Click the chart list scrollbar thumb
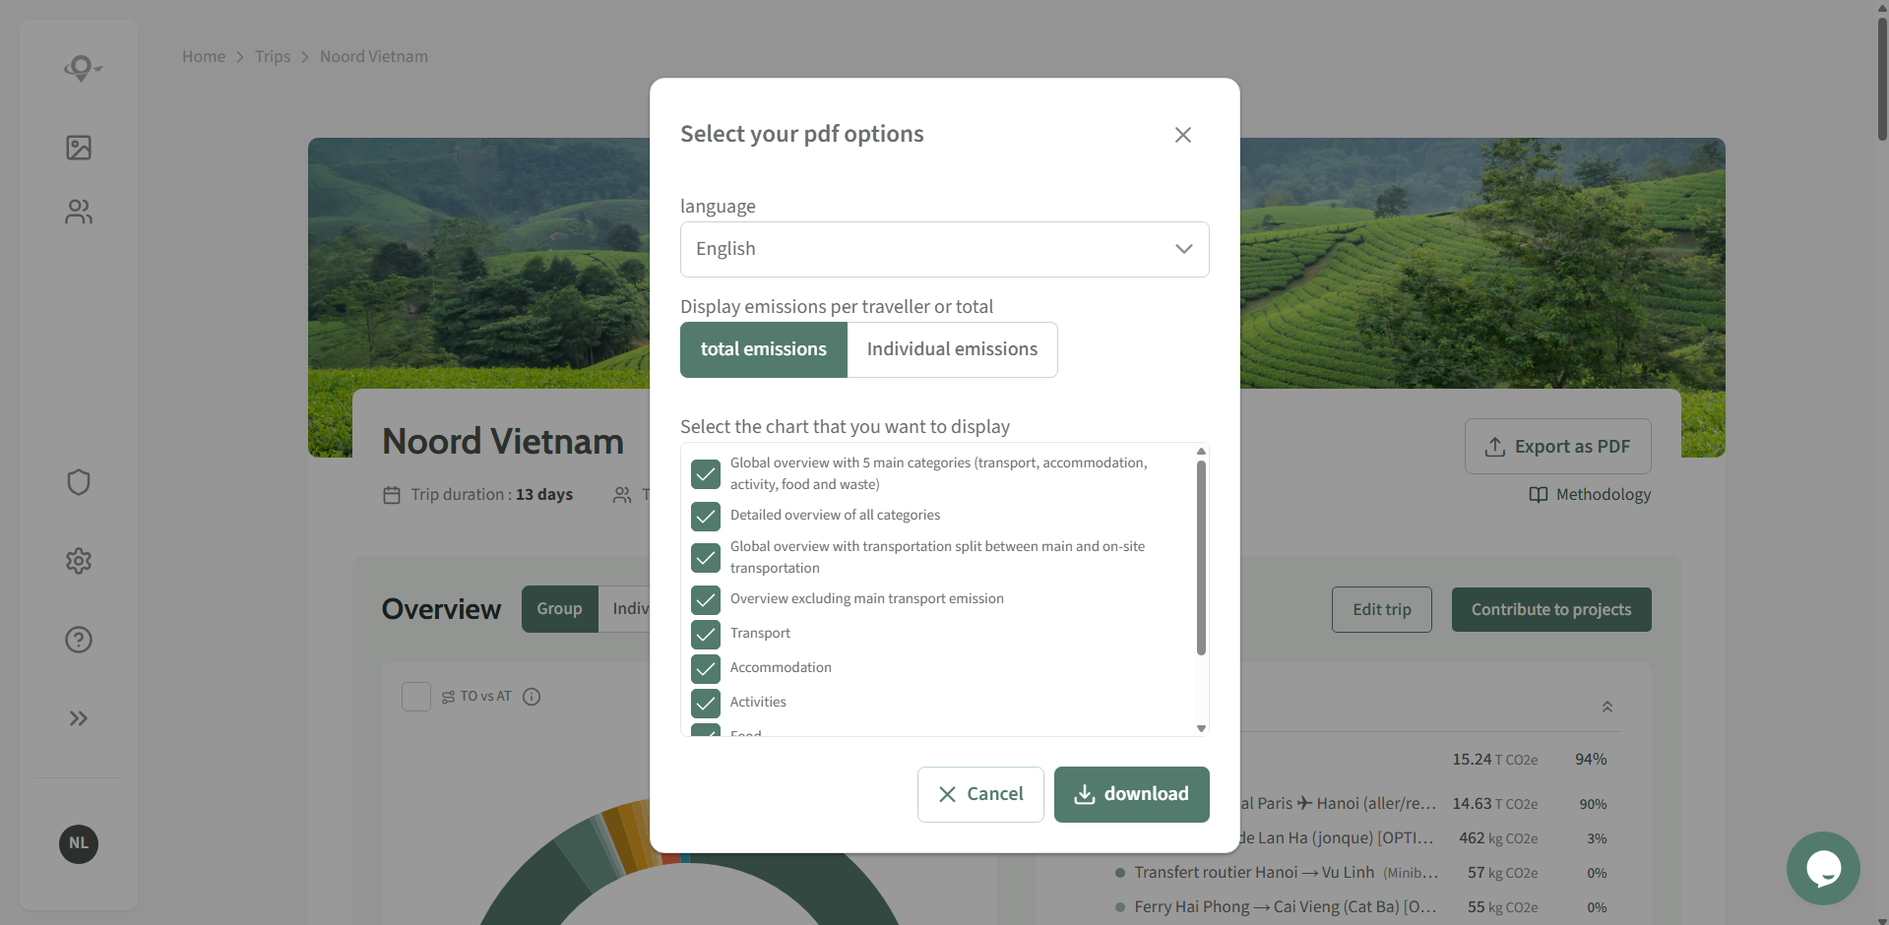This screenshot has width=1889, height=925. pyautogui.click(x=1201, y=557)
